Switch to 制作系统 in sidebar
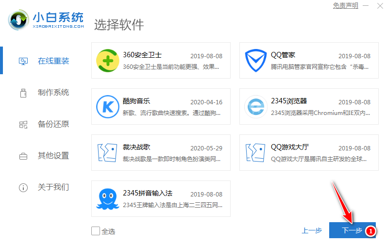This screenshot has height=244, width=386. coord(53,93)
